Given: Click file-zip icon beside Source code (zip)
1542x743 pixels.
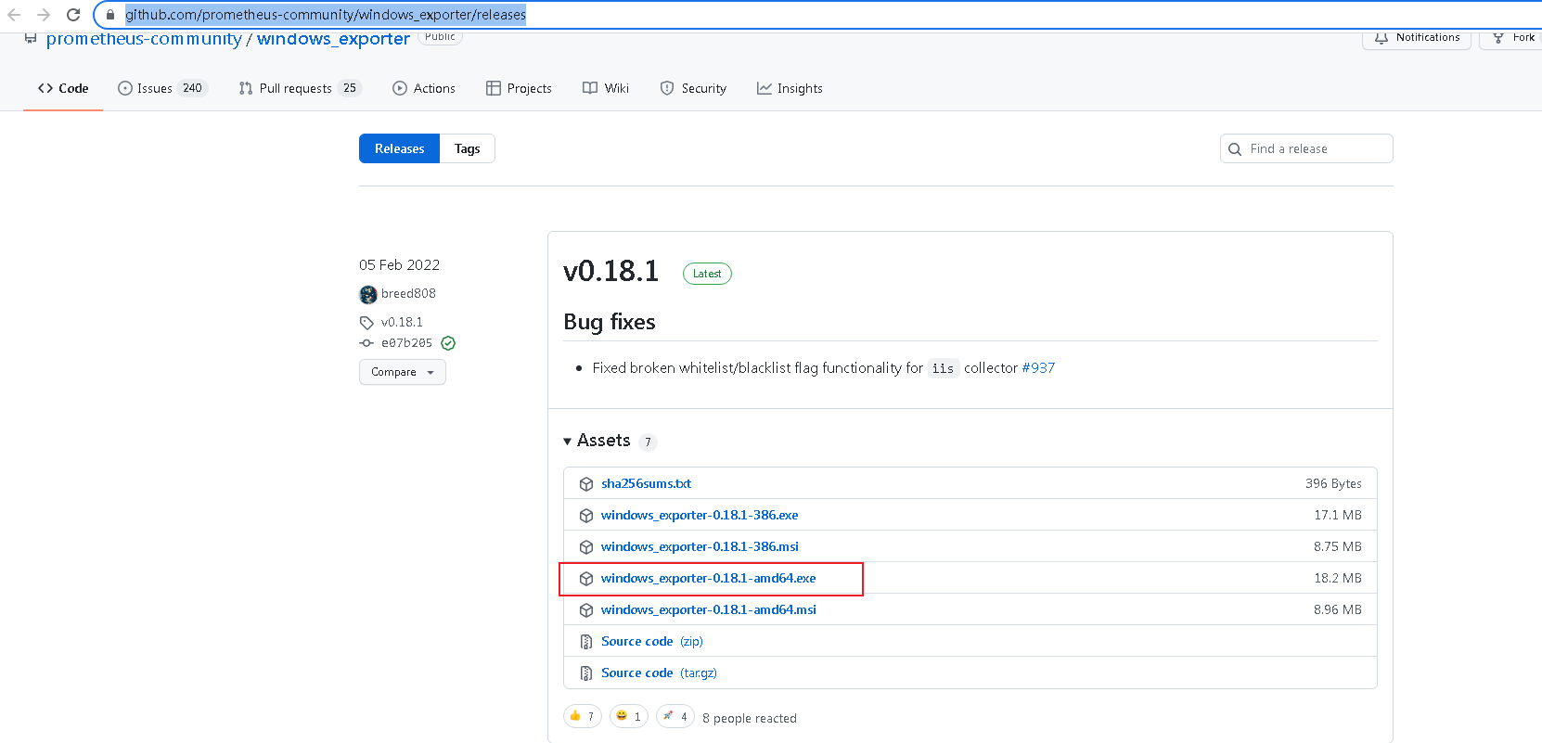Looking at the screenshot, I should 586,642.
